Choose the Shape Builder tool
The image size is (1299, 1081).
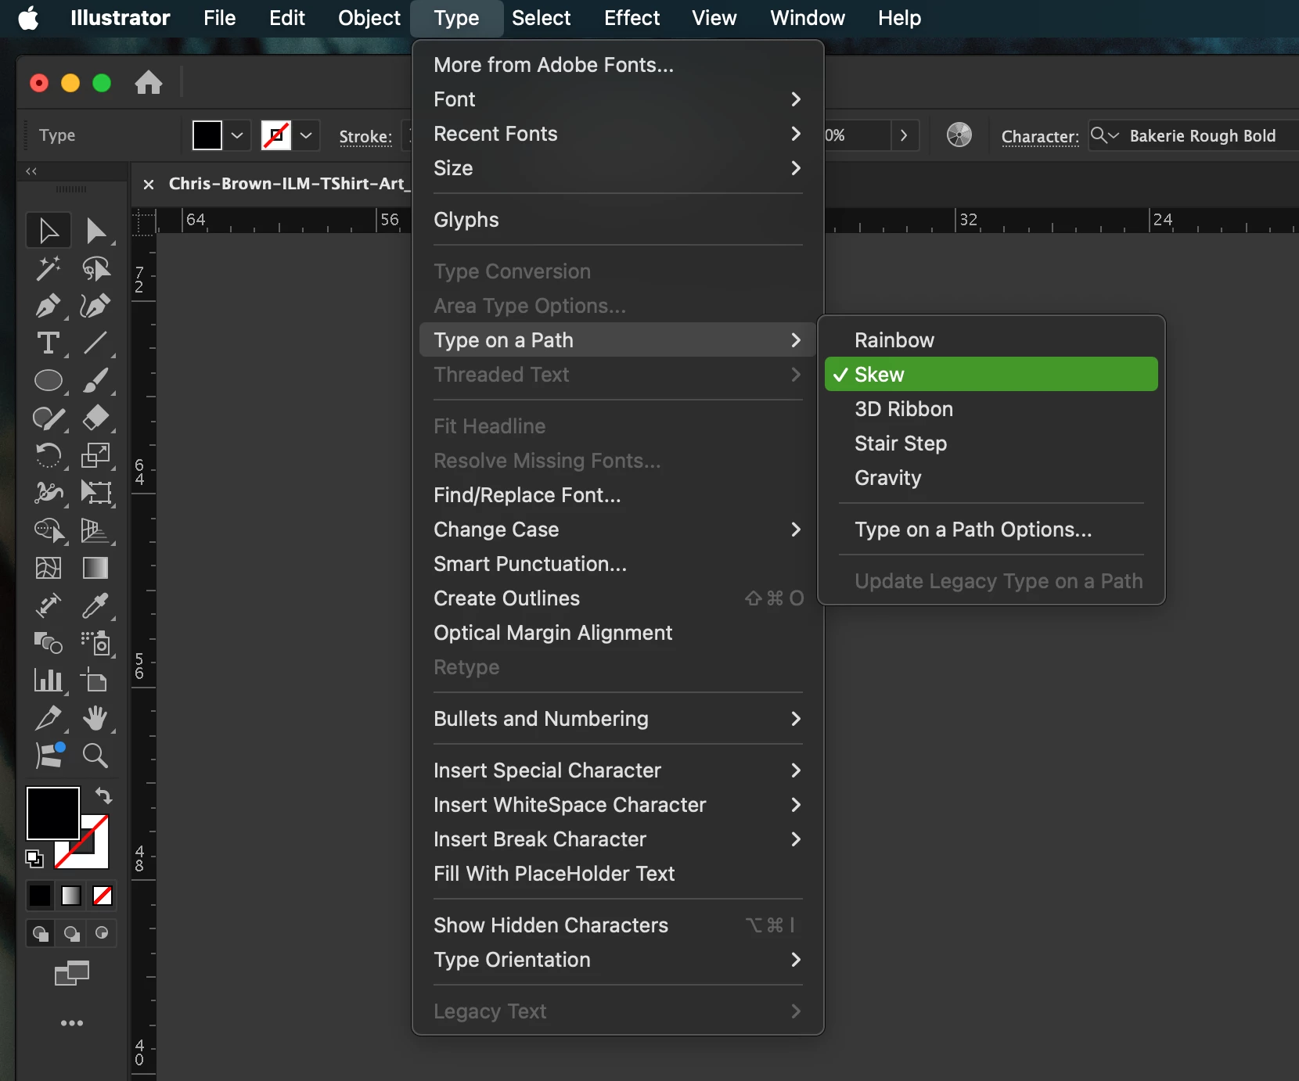pyautogui.click(x=49, y=530)
